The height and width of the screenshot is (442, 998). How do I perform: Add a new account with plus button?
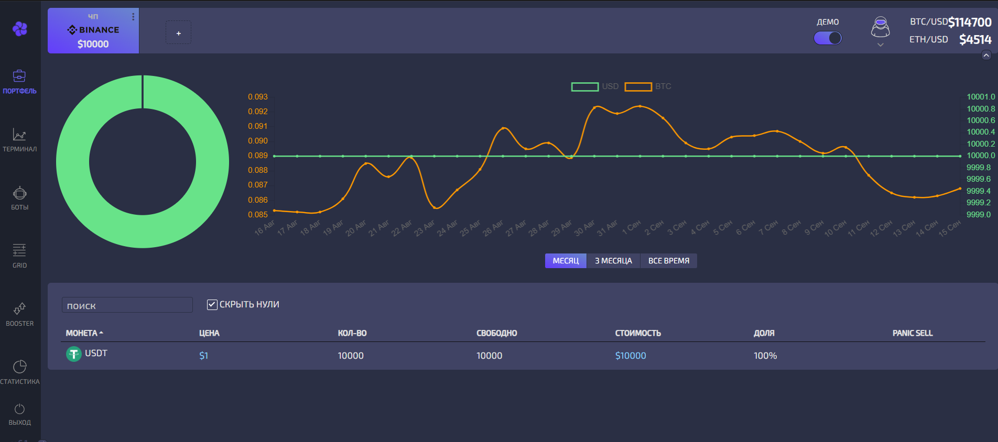click(x=178, y=33)
